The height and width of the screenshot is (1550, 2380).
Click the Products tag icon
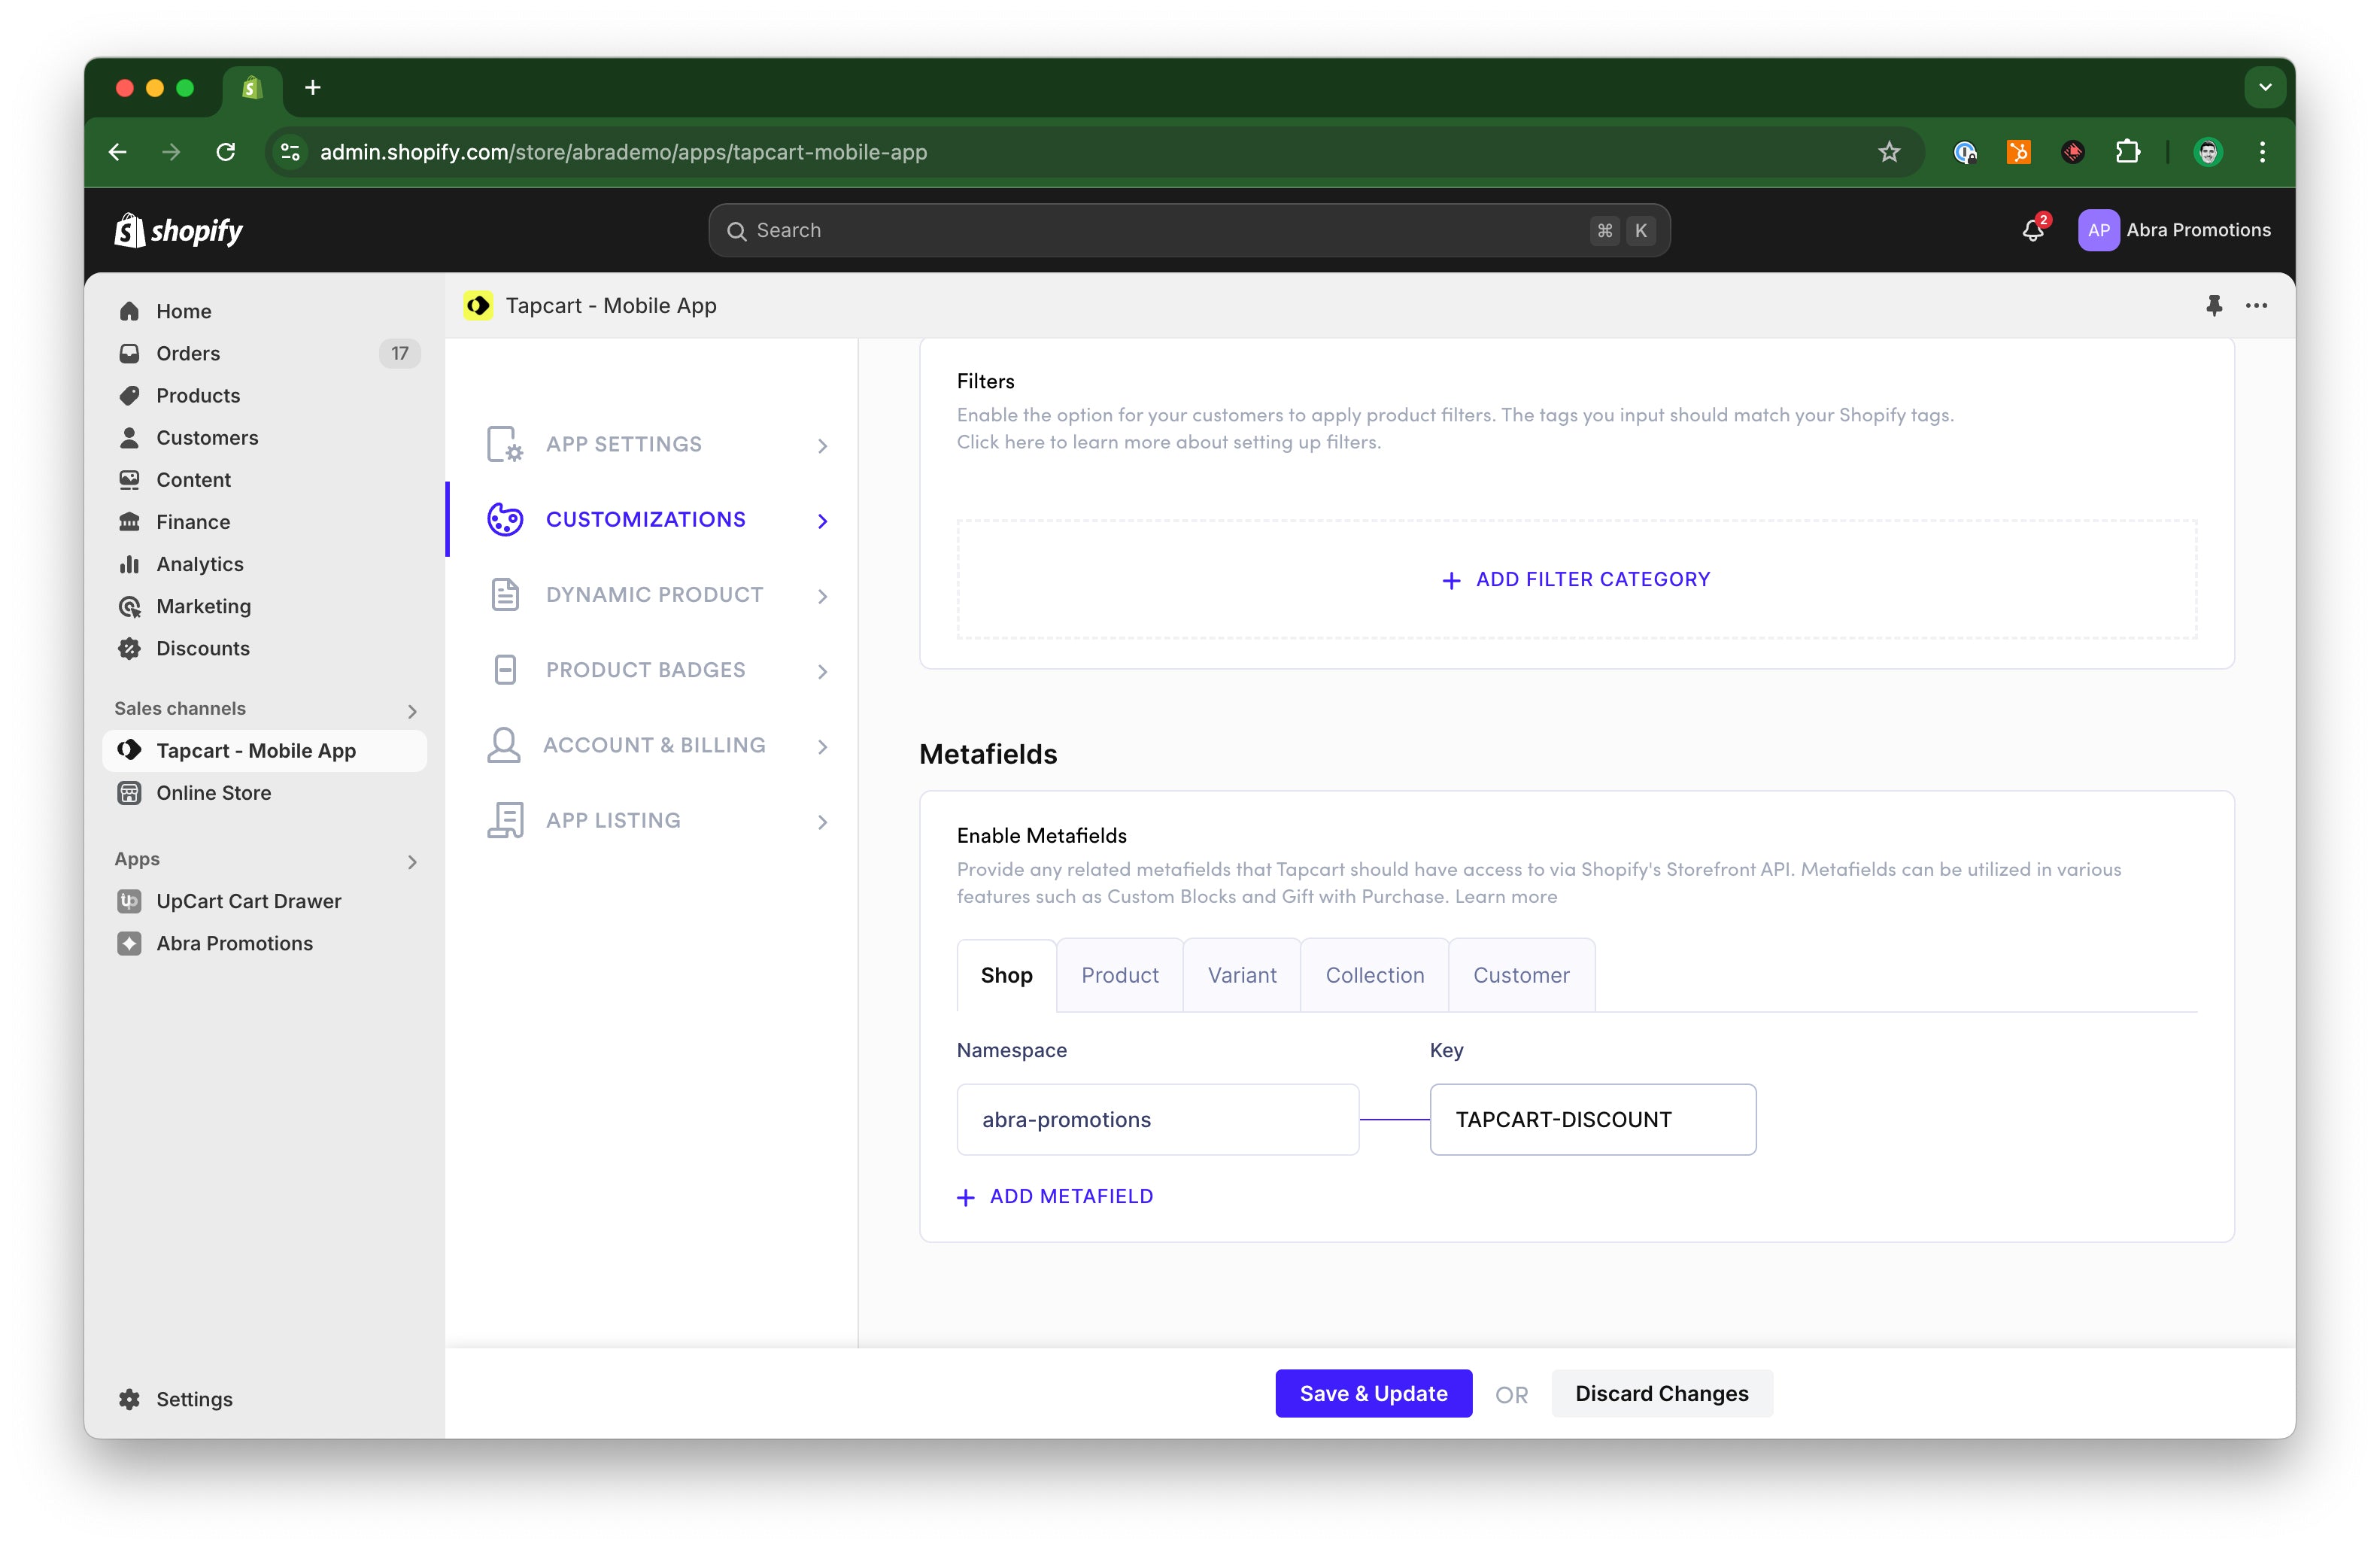pyautogui.click(x=130, y=395)
